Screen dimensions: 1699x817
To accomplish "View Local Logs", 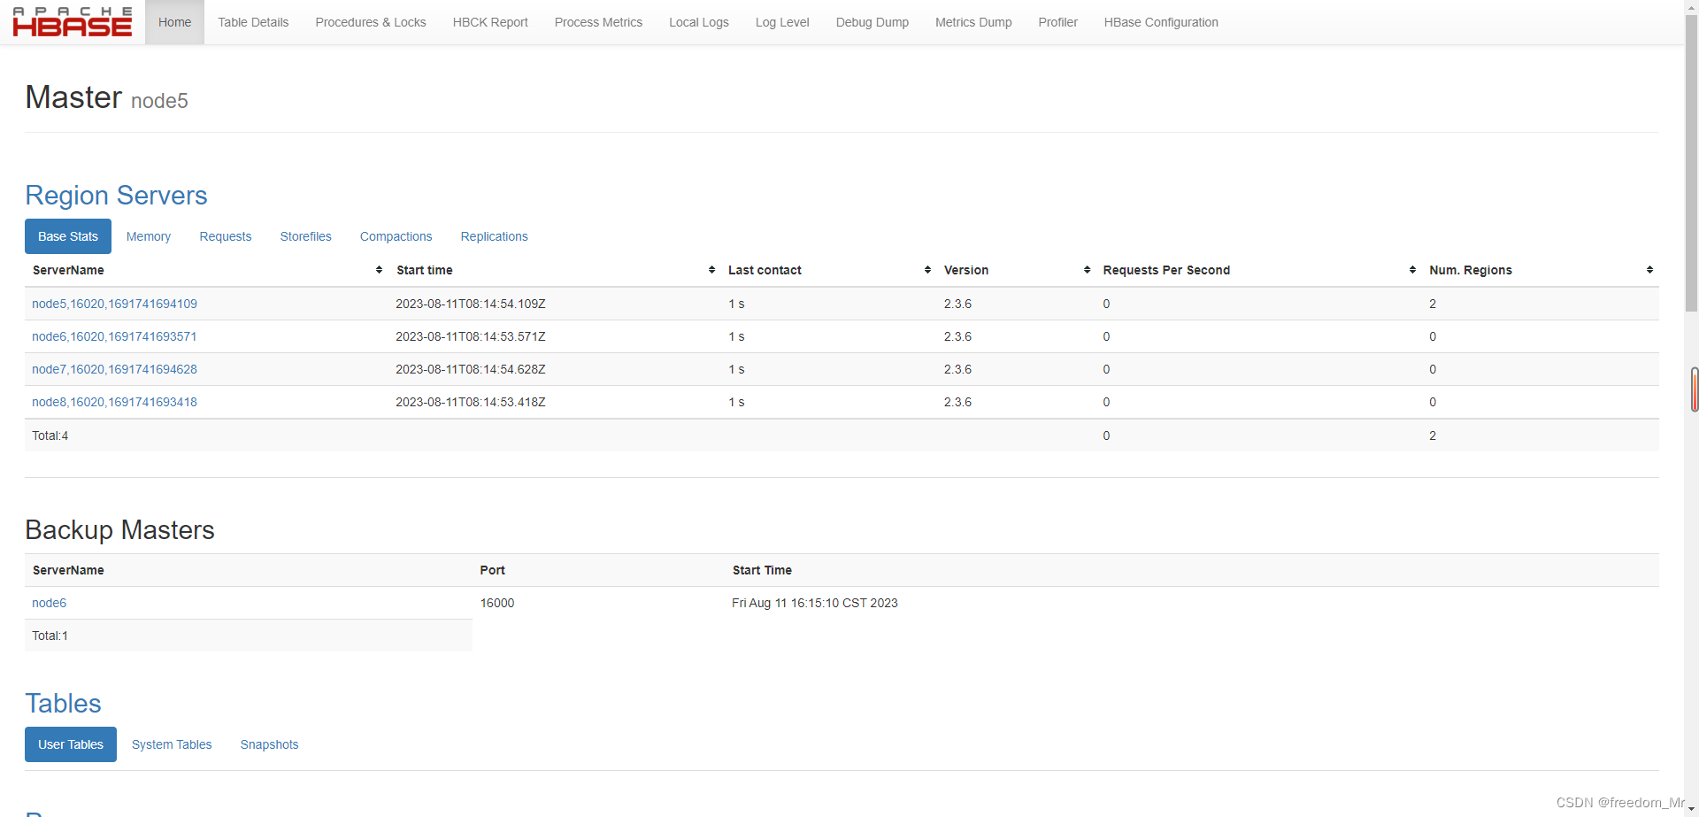I will click(x=699, y=22).
